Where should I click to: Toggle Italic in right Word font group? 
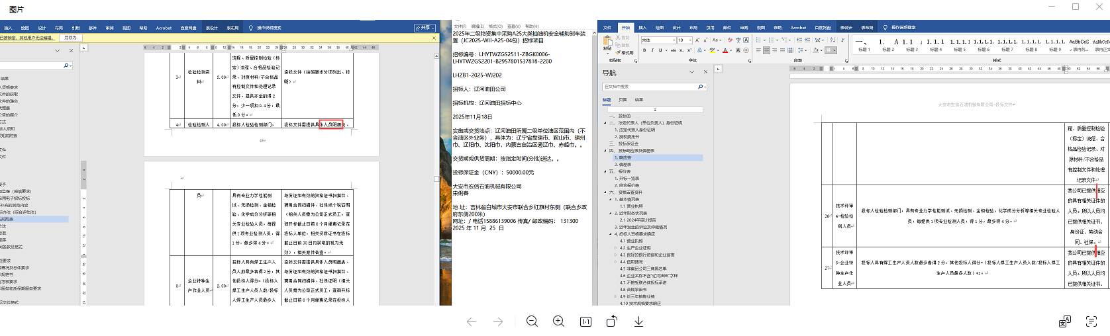pos(652,50)
